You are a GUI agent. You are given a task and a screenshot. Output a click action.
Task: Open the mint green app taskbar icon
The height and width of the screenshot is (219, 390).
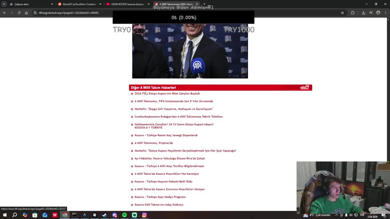tap(134, 215)
